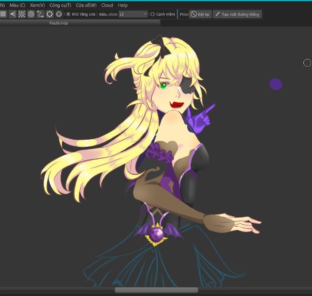Open the Màu (C) menu
Screen dimensions: 312x296
click(17, 5)
